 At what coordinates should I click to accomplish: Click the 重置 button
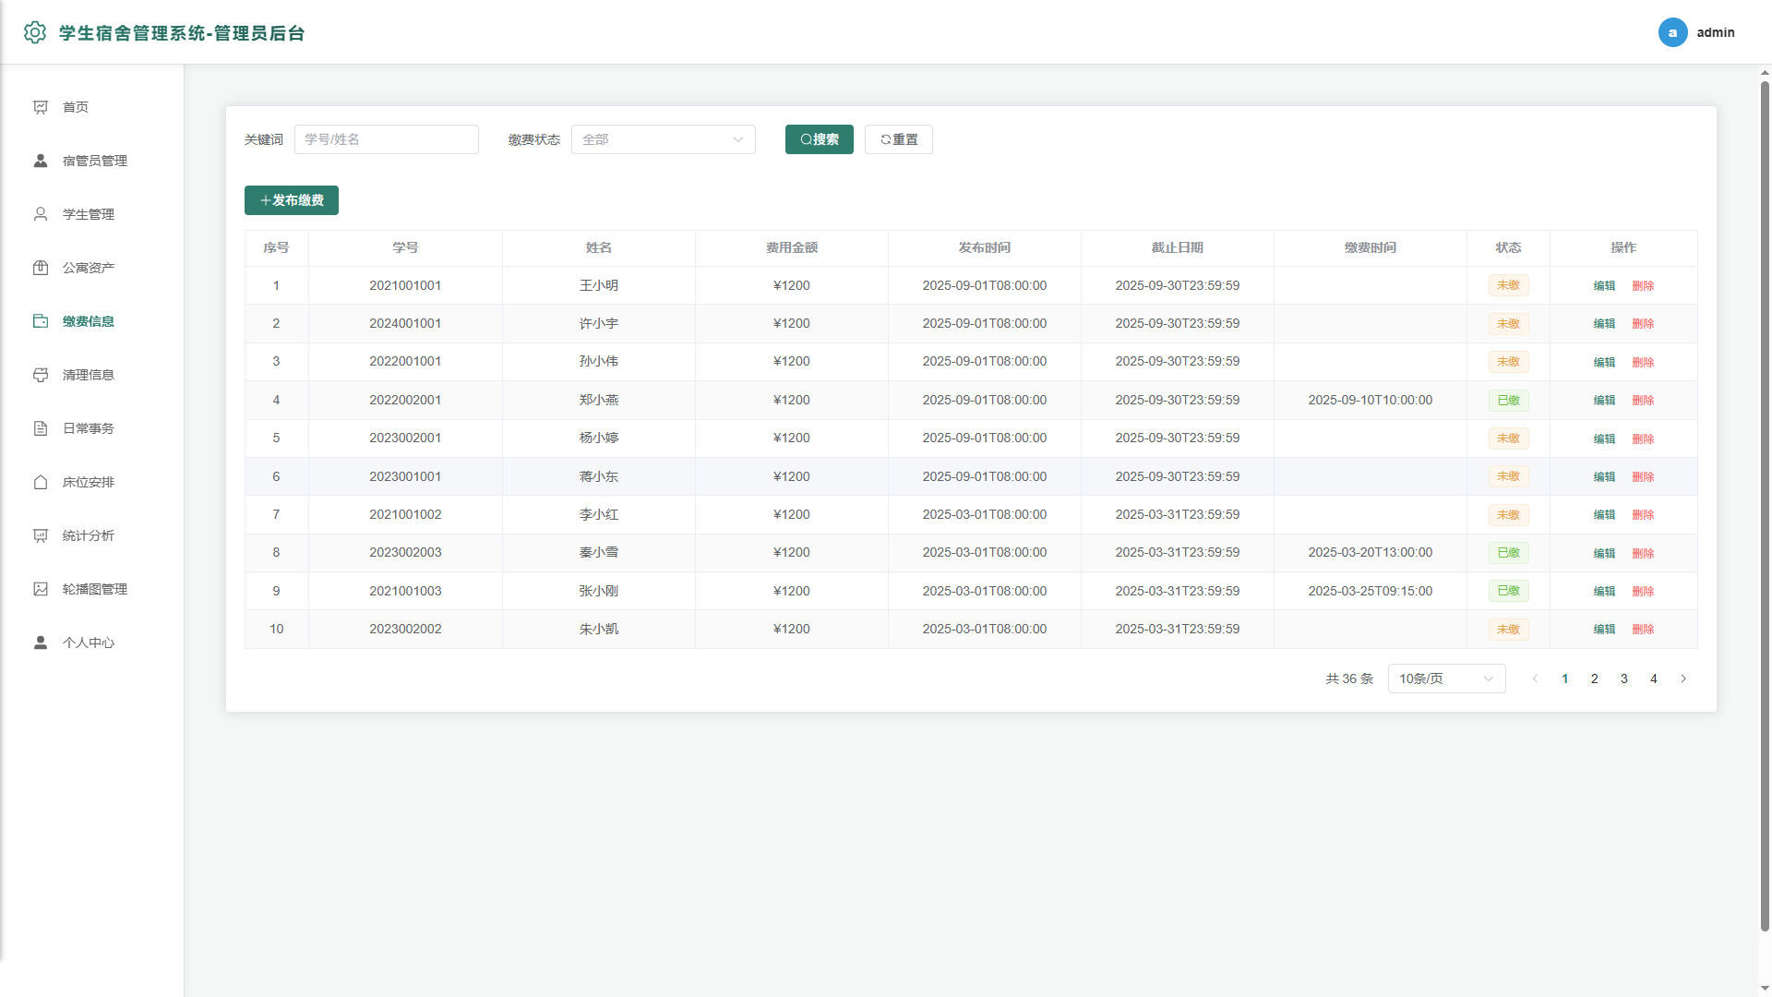click(899, 139)
